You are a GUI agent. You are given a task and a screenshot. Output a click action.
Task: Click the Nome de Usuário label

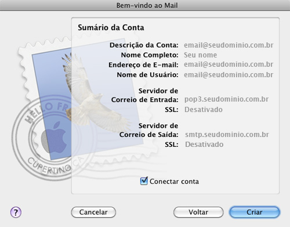[147, 75]
